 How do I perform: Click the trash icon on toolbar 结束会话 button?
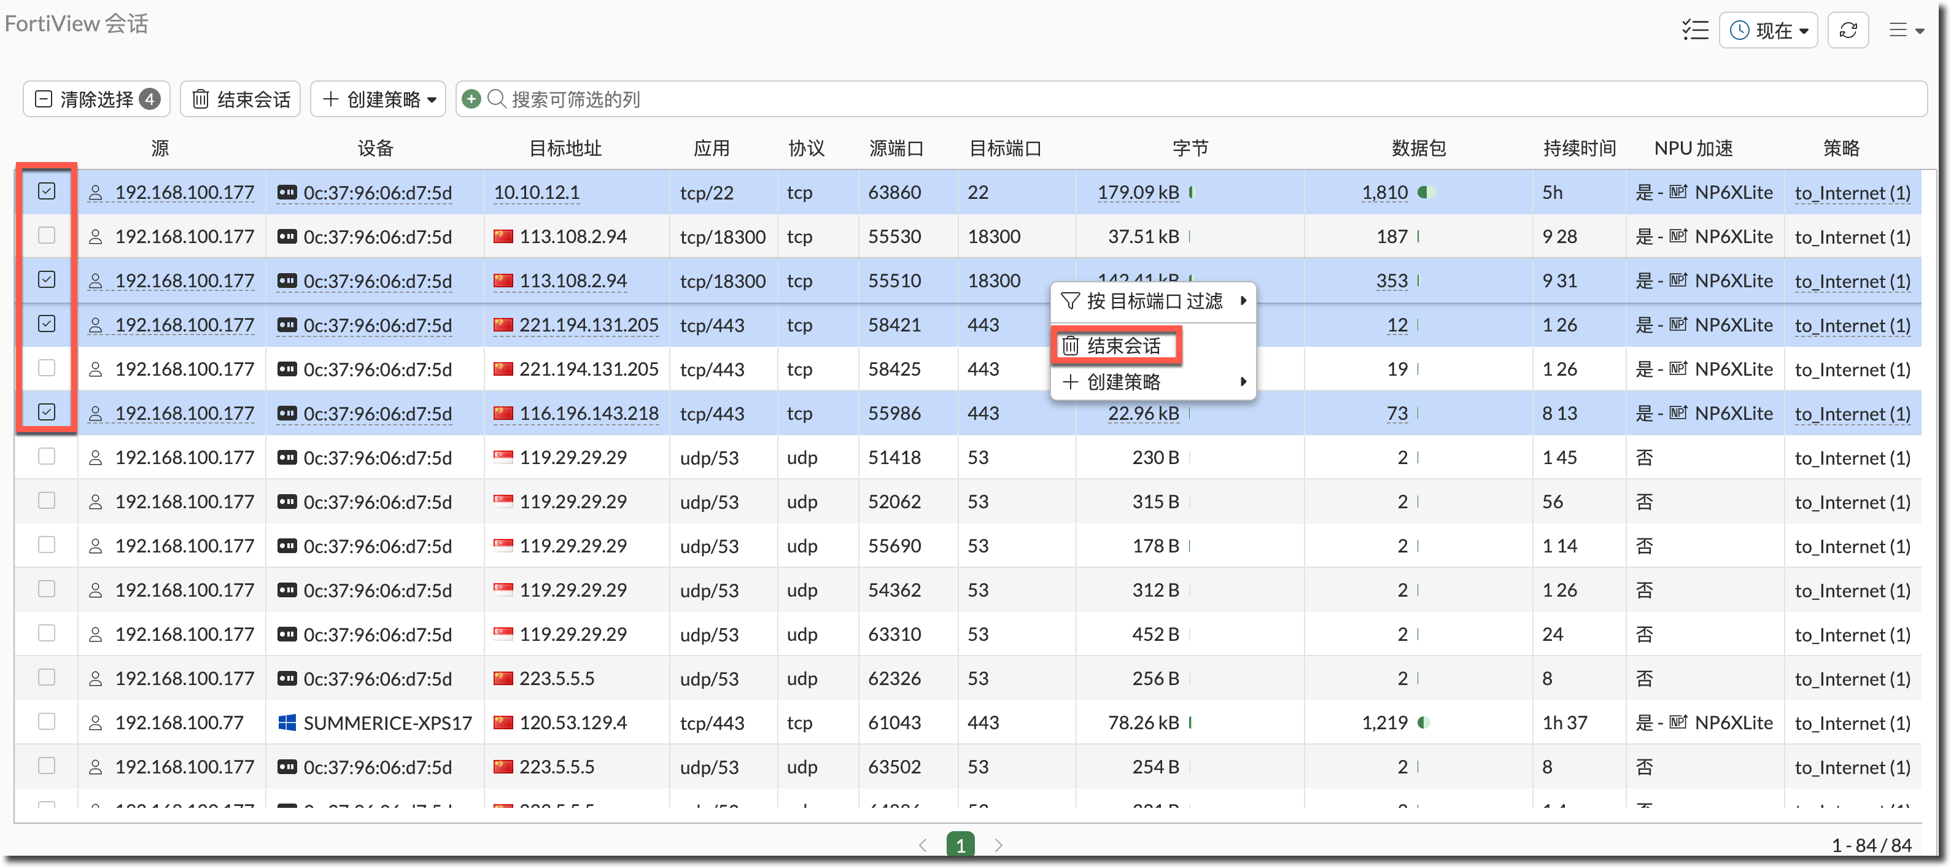click(x=201, y=99)
